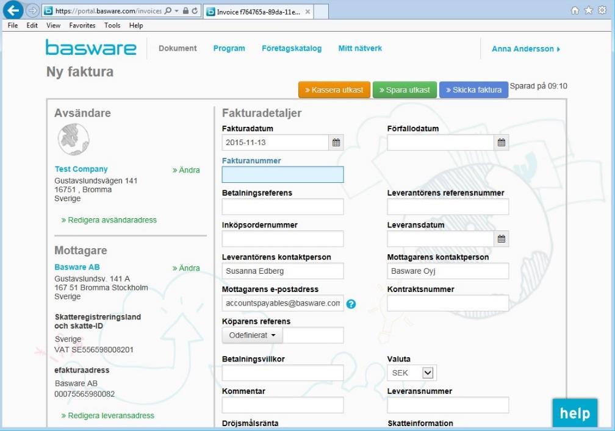Screen dimensions: 615x431
Task: Click the search magnifier in address bar
Action: pos(168,11)
